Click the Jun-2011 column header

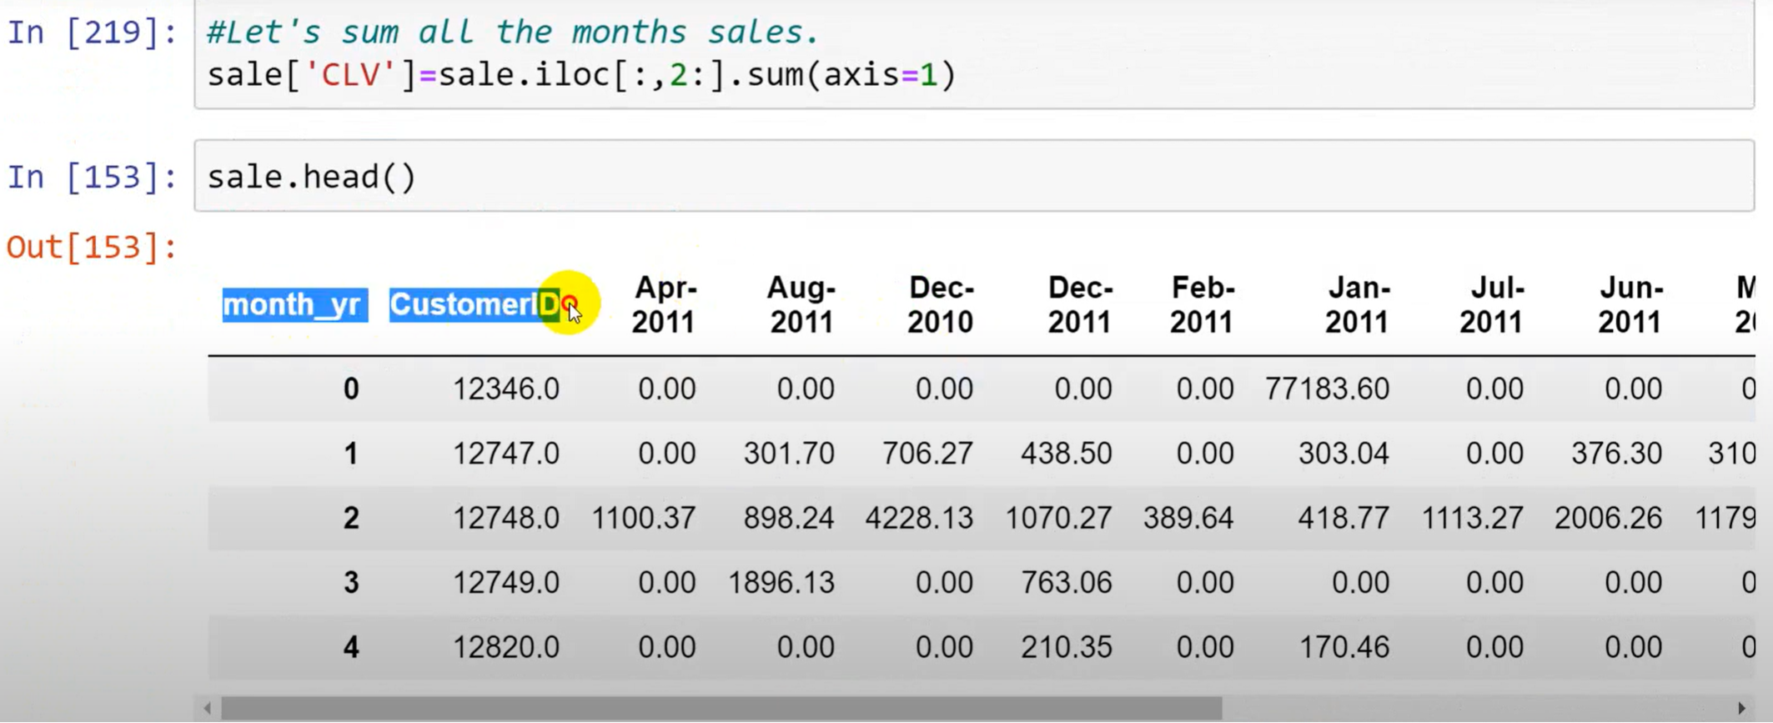click(1630, 304)
